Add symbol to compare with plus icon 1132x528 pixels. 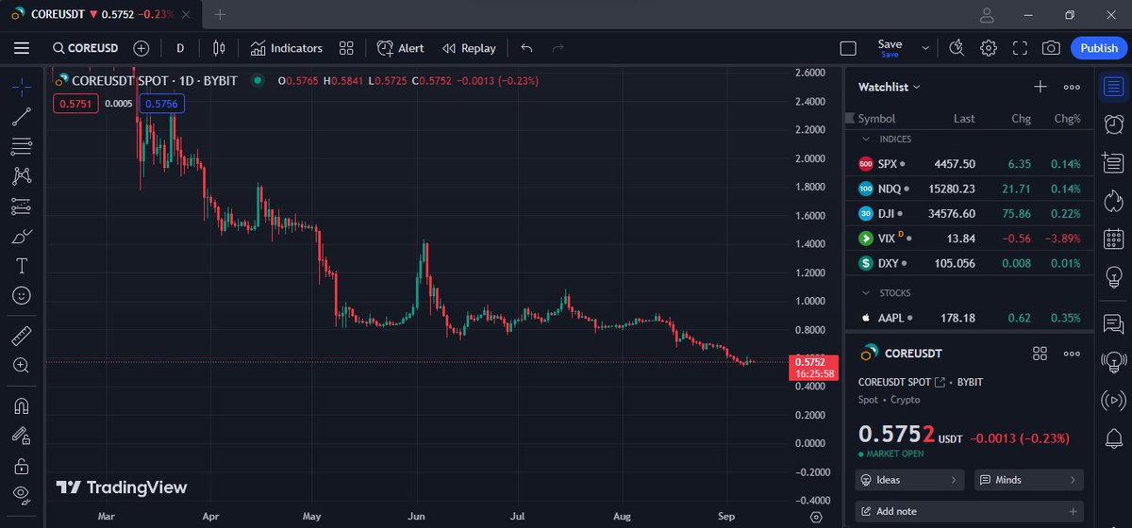click(141, 48)
